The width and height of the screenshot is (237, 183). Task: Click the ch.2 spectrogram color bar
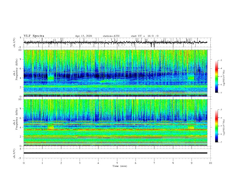(216, 126)
